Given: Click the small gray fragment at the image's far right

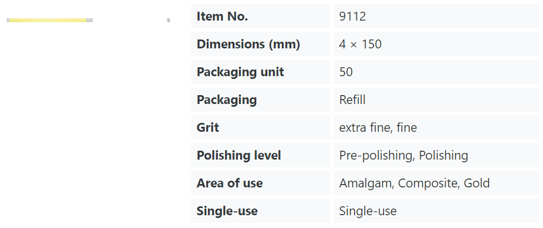Looking at the screenshot, I should [168, 21].
